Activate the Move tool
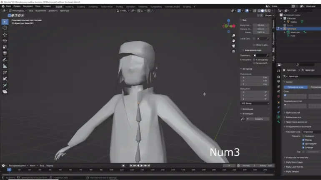The height and width of the screenshot is (180, 321). pos(5,34)
